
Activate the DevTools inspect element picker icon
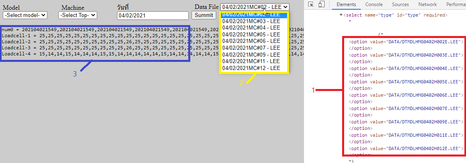click(311, 4)
